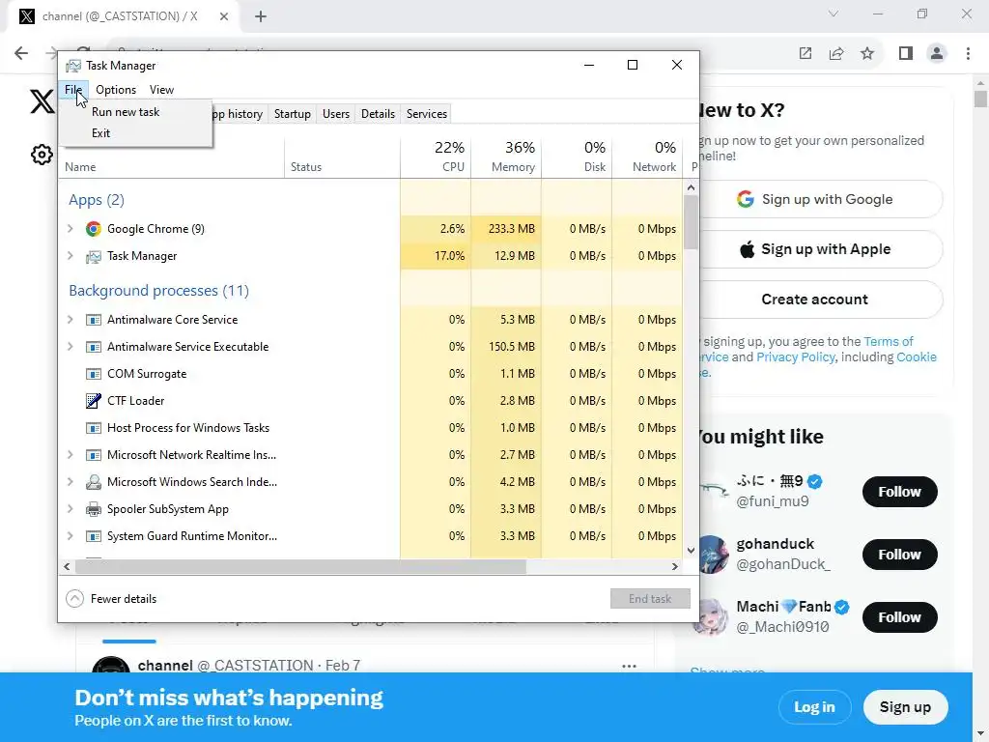Click Log in on the bottom banner
The width and height of the screenshot is (989, 742).
pos(814,707)
